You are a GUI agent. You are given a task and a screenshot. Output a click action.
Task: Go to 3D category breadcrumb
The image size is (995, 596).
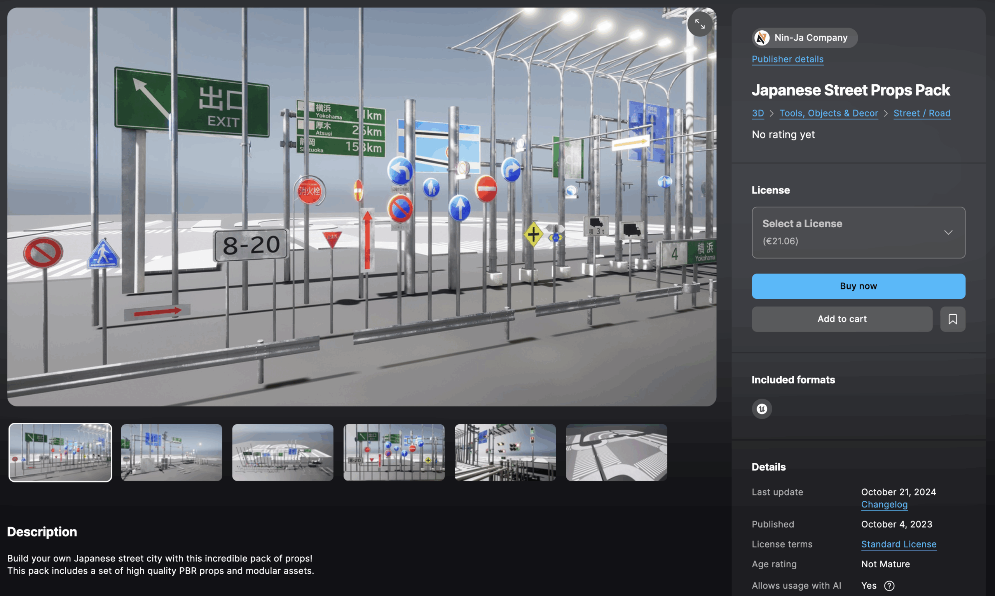click(758, 113)
